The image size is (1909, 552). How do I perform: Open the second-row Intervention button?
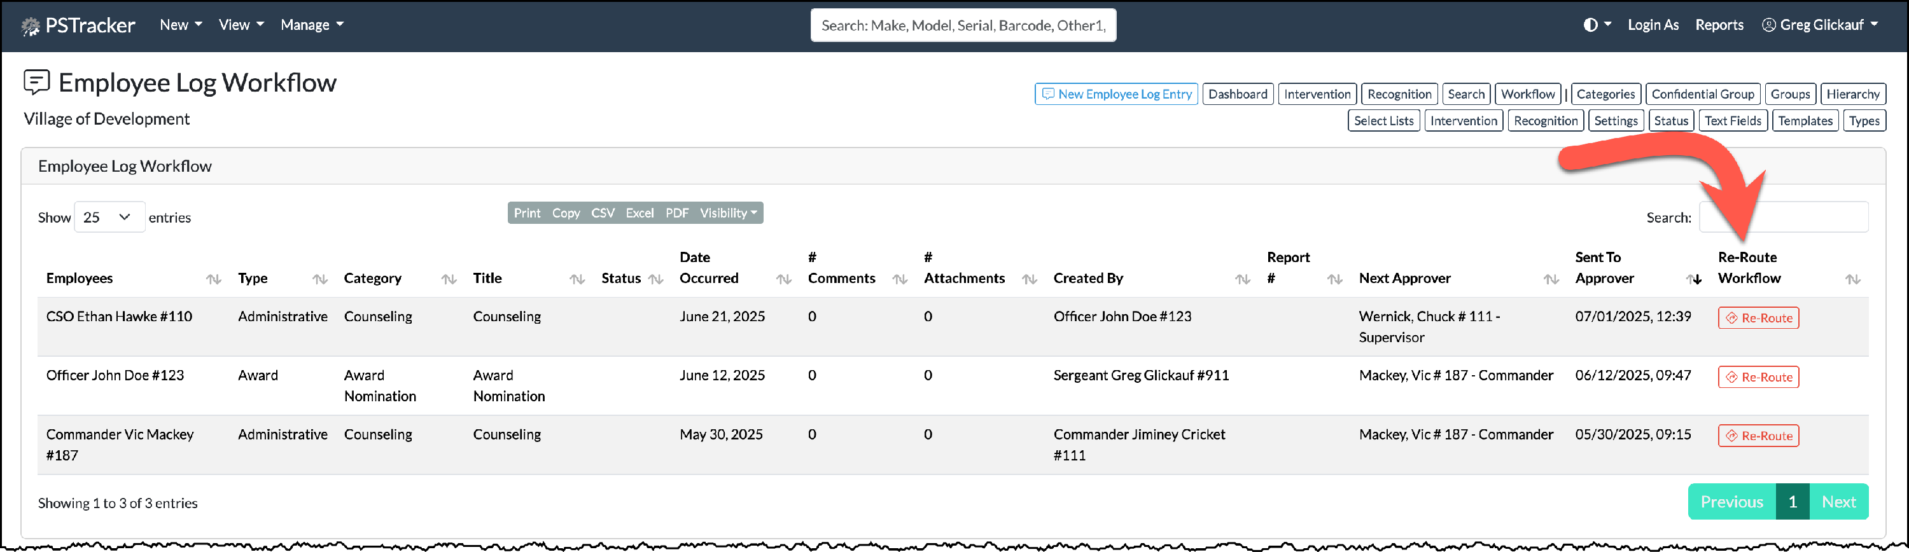[x=1463, y=121]
